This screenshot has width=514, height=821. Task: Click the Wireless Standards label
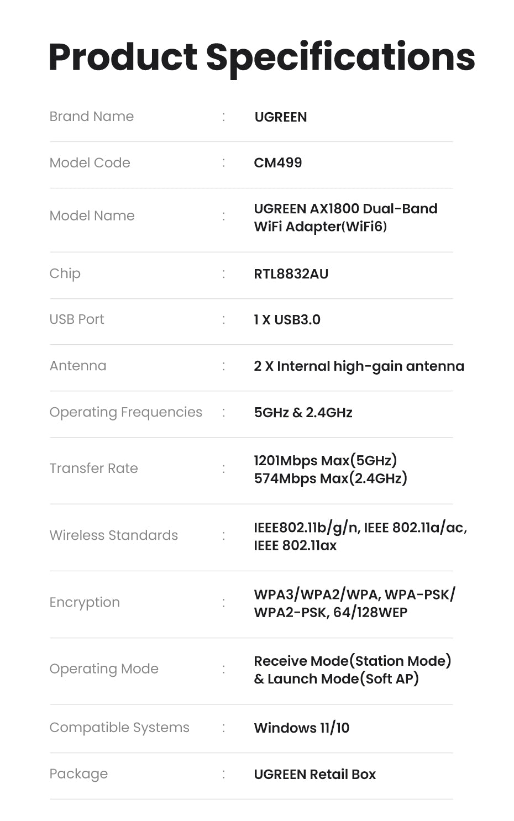pos(113,535)
